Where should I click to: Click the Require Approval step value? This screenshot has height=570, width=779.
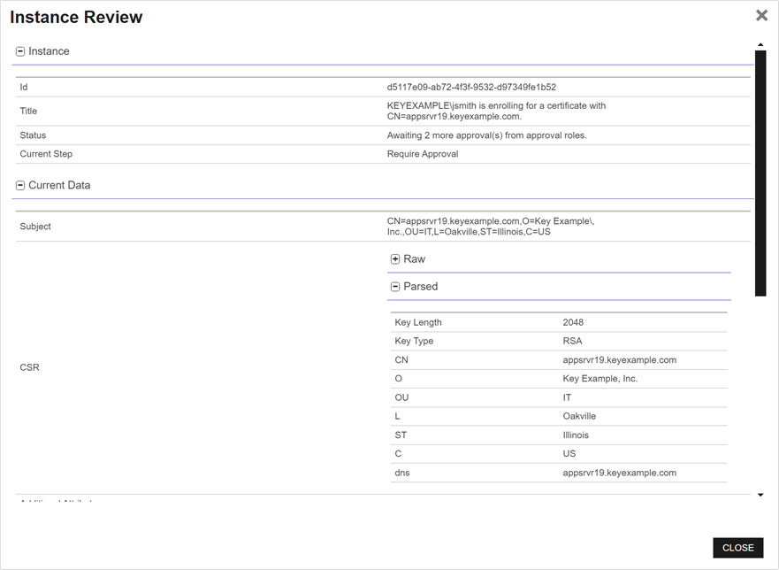pyautogui.click(x=423, y=154)
